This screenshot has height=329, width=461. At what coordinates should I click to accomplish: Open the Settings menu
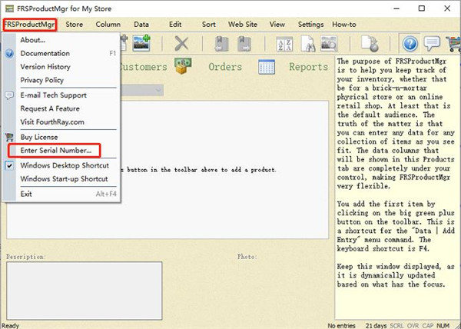[x=310, y=24]
